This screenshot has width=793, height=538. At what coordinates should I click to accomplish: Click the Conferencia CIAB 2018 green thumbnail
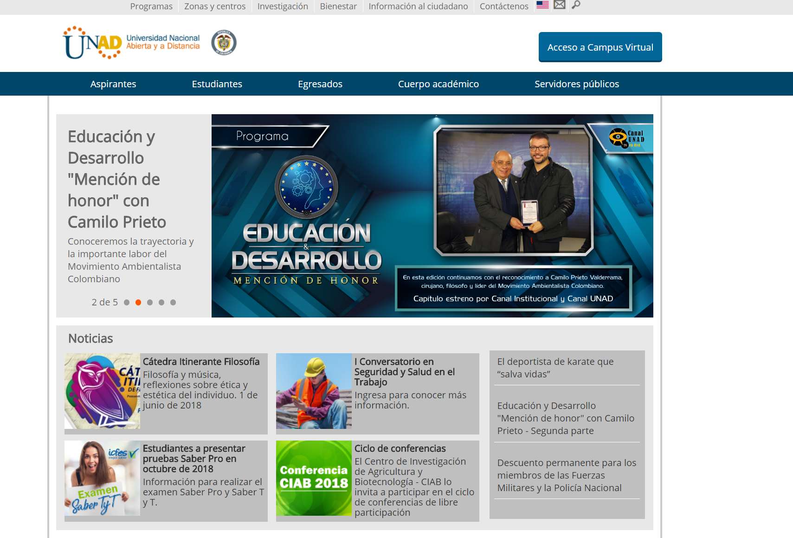tap(314, 478)
